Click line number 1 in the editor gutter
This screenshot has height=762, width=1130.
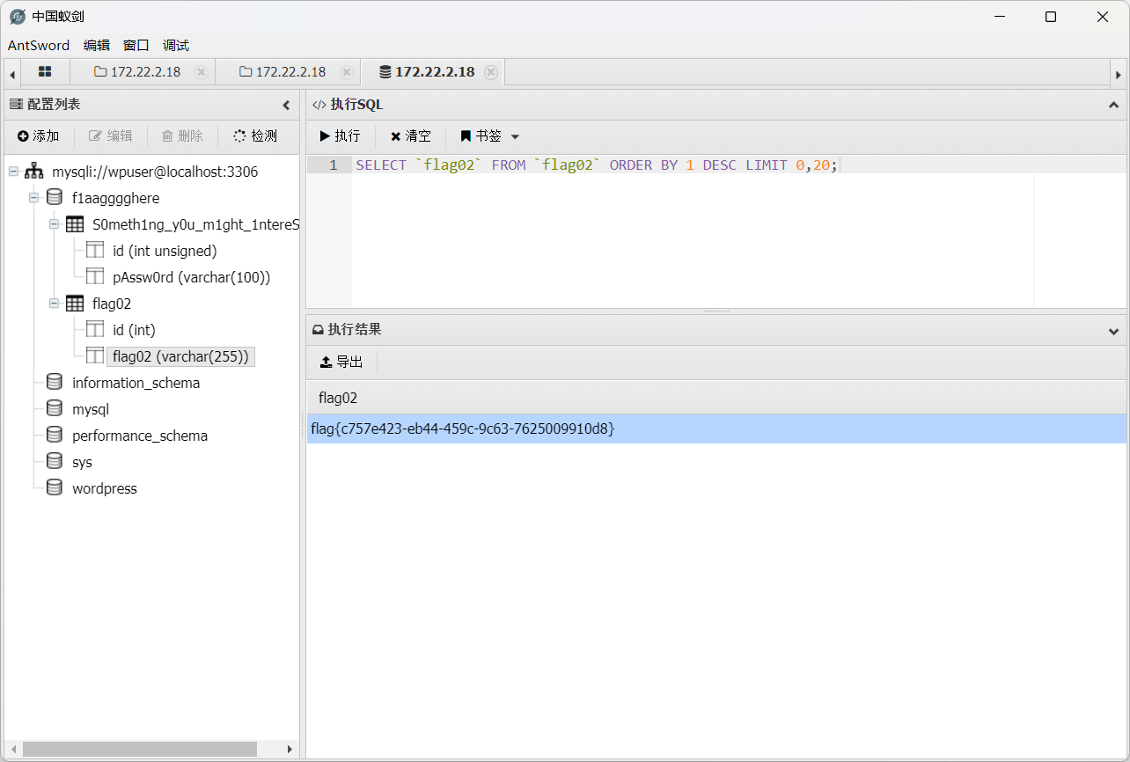[x=333, y=165]
